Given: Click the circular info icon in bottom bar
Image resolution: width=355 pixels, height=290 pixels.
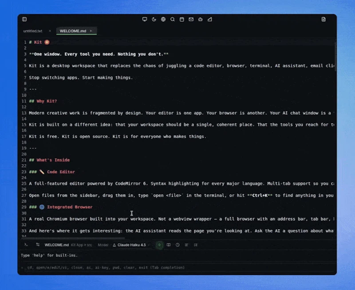Looking at the screenshot, I should click(177, 245).
